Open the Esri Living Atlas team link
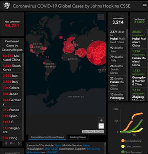 tap(64, 151)
